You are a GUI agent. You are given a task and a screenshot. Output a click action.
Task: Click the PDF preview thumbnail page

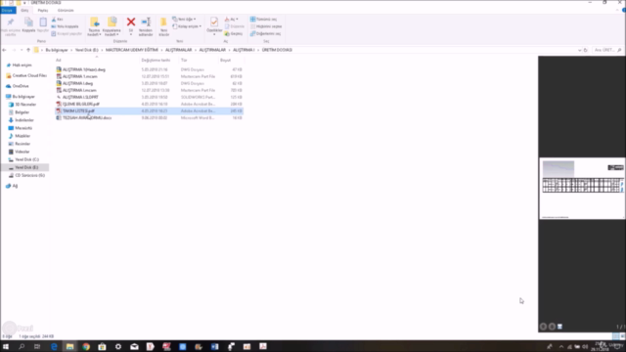coord(582,189)
